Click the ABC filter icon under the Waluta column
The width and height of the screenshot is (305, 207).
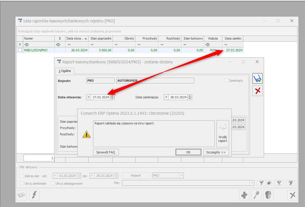208,45
